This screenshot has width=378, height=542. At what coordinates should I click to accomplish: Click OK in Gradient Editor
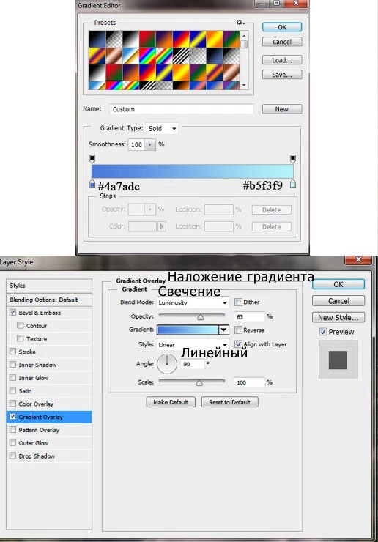282,27
